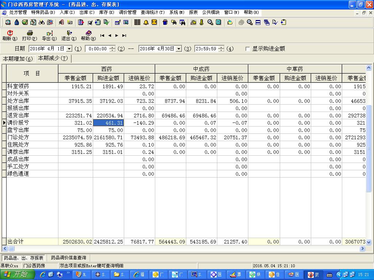
Task: Click the magnifier icon near the gray cube
Action: [x=250, y=22]
